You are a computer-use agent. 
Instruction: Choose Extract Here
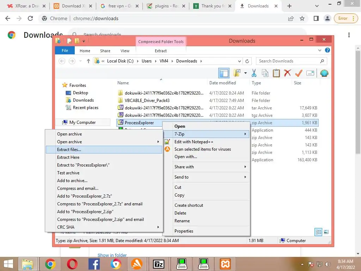pos(104,157)
